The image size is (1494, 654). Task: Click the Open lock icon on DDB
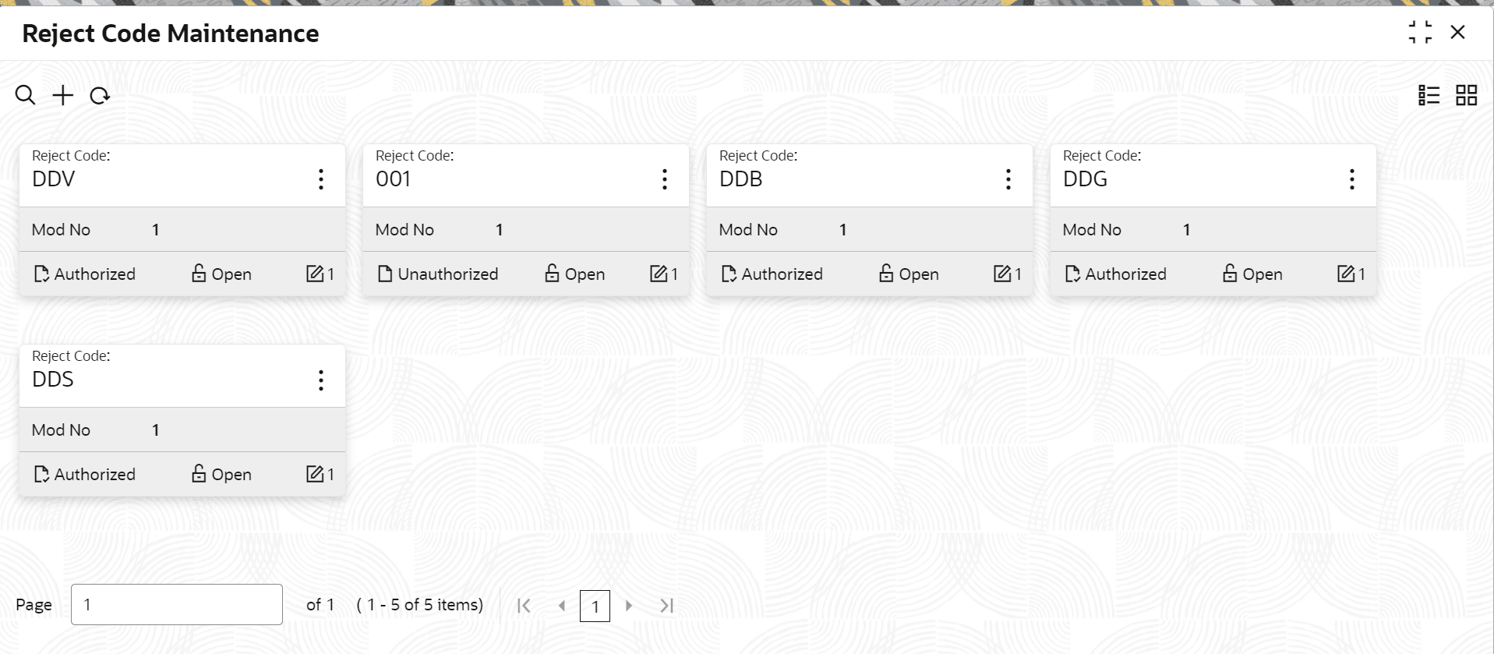click(886, 273)
